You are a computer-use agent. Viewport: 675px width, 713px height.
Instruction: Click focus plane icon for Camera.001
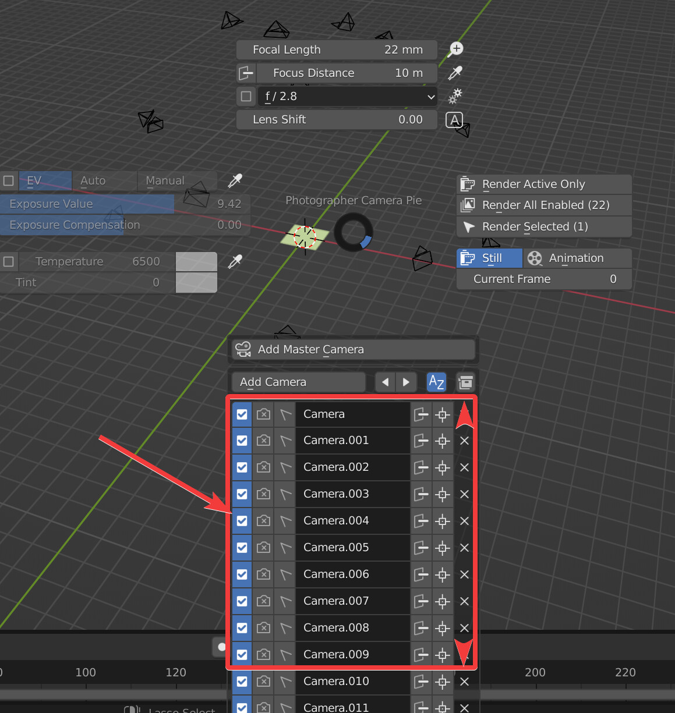click(421, 441)
